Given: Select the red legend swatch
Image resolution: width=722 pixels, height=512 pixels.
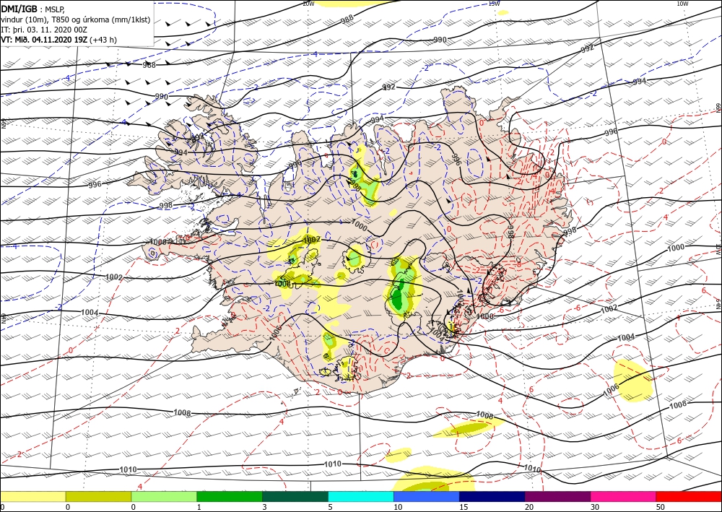Looking at the screenshot, I should pos(689,496).
